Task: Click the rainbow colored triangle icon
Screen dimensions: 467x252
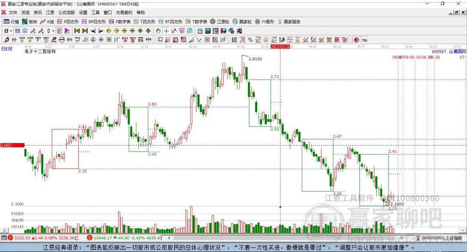Action: click(x=67, y=30)
